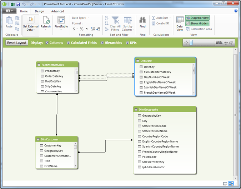Click the Find binoculars icon

coord(142,20)
